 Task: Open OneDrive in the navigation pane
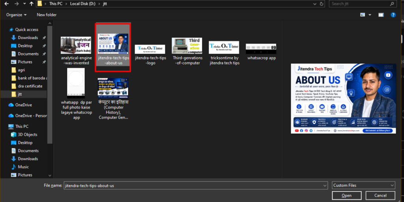tap(24, 105)
